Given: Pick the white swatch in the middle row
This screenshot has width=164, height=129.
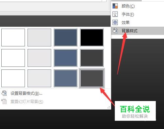Looking at the screenshot, I should [13, 58].
